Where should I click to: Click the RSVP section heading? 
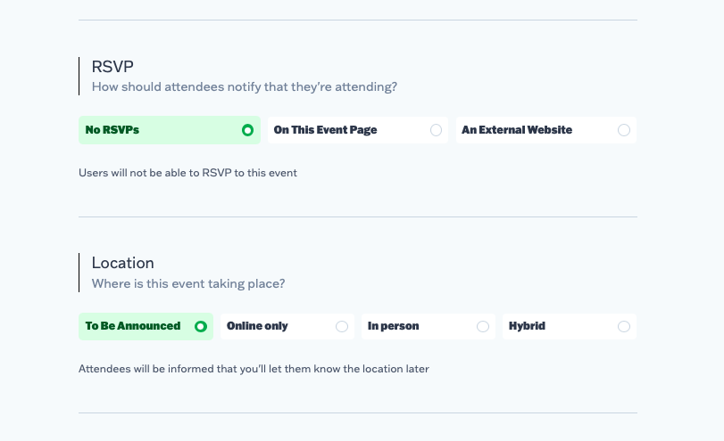[112, 66]
